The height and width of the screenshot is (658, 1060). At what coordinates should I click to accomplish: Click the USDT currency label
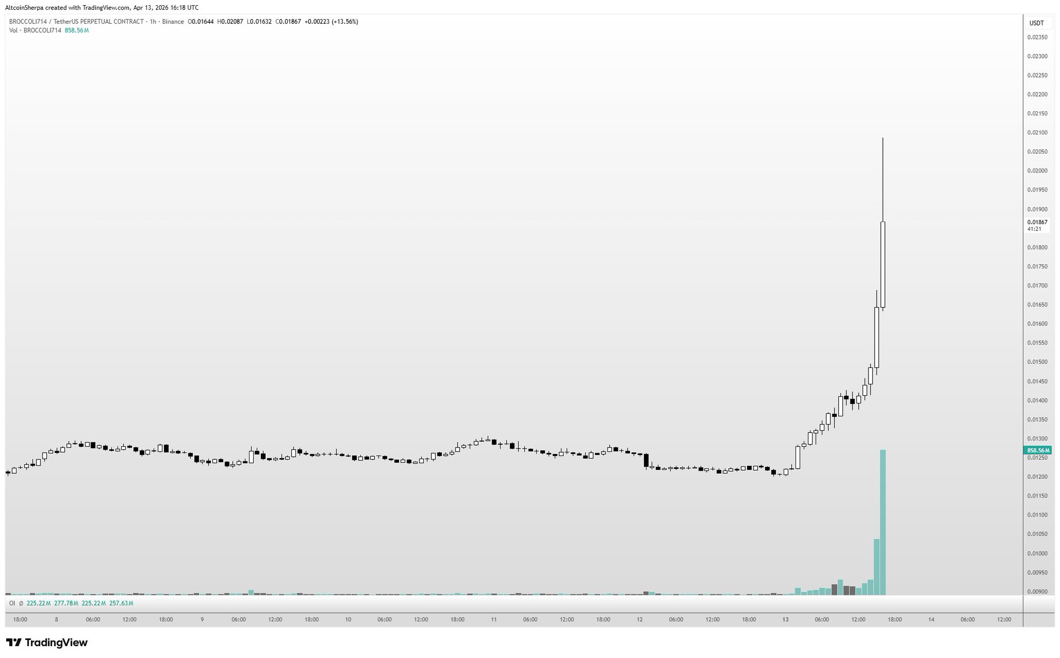coord(1036,23)
